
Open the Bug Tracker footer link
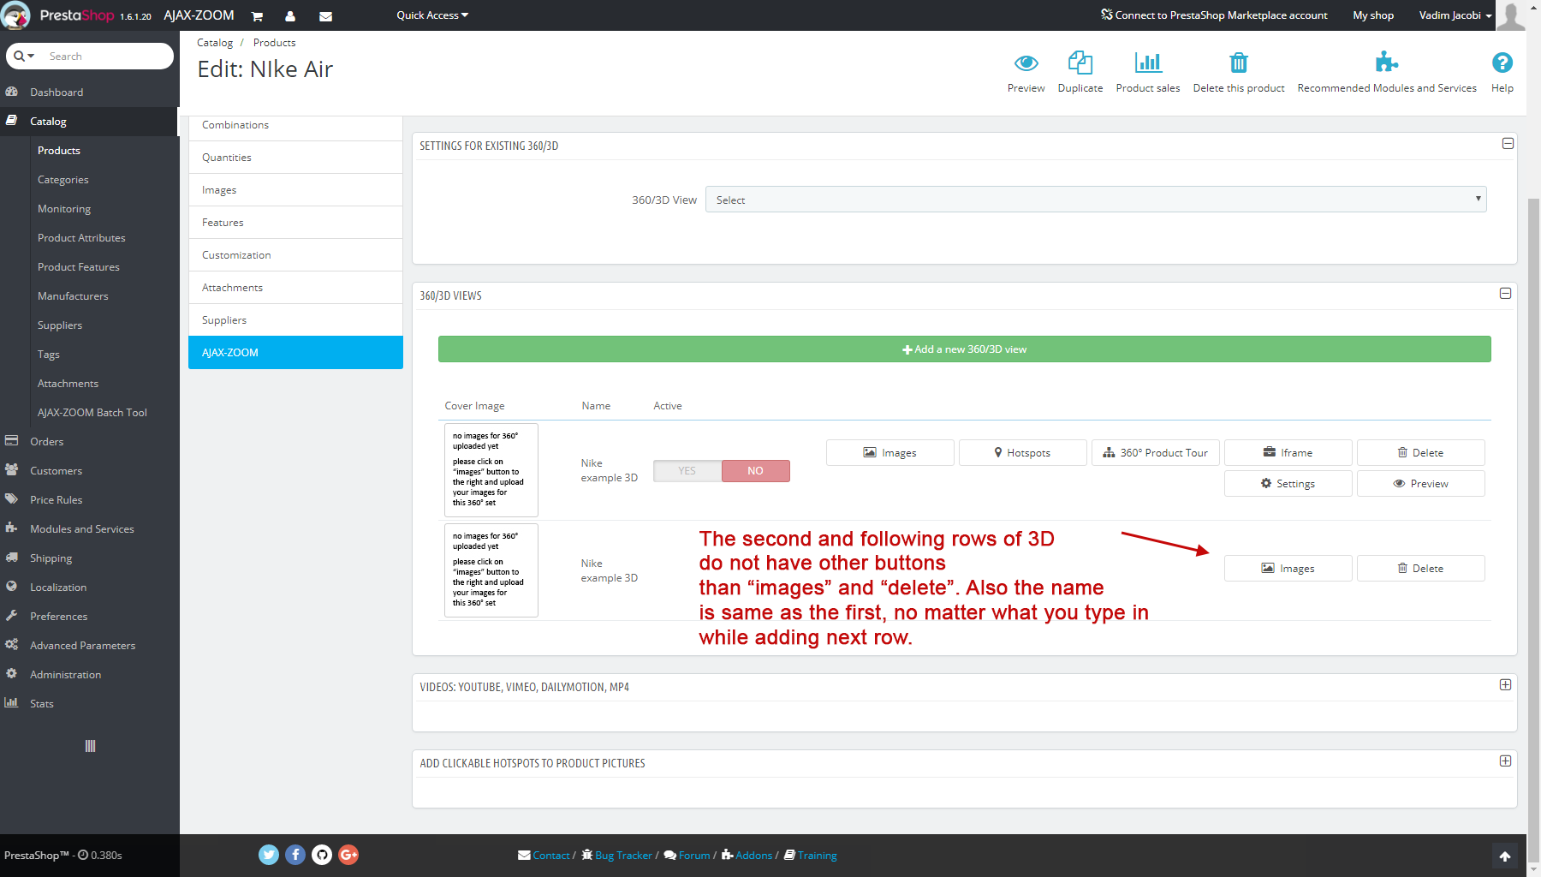616,856
